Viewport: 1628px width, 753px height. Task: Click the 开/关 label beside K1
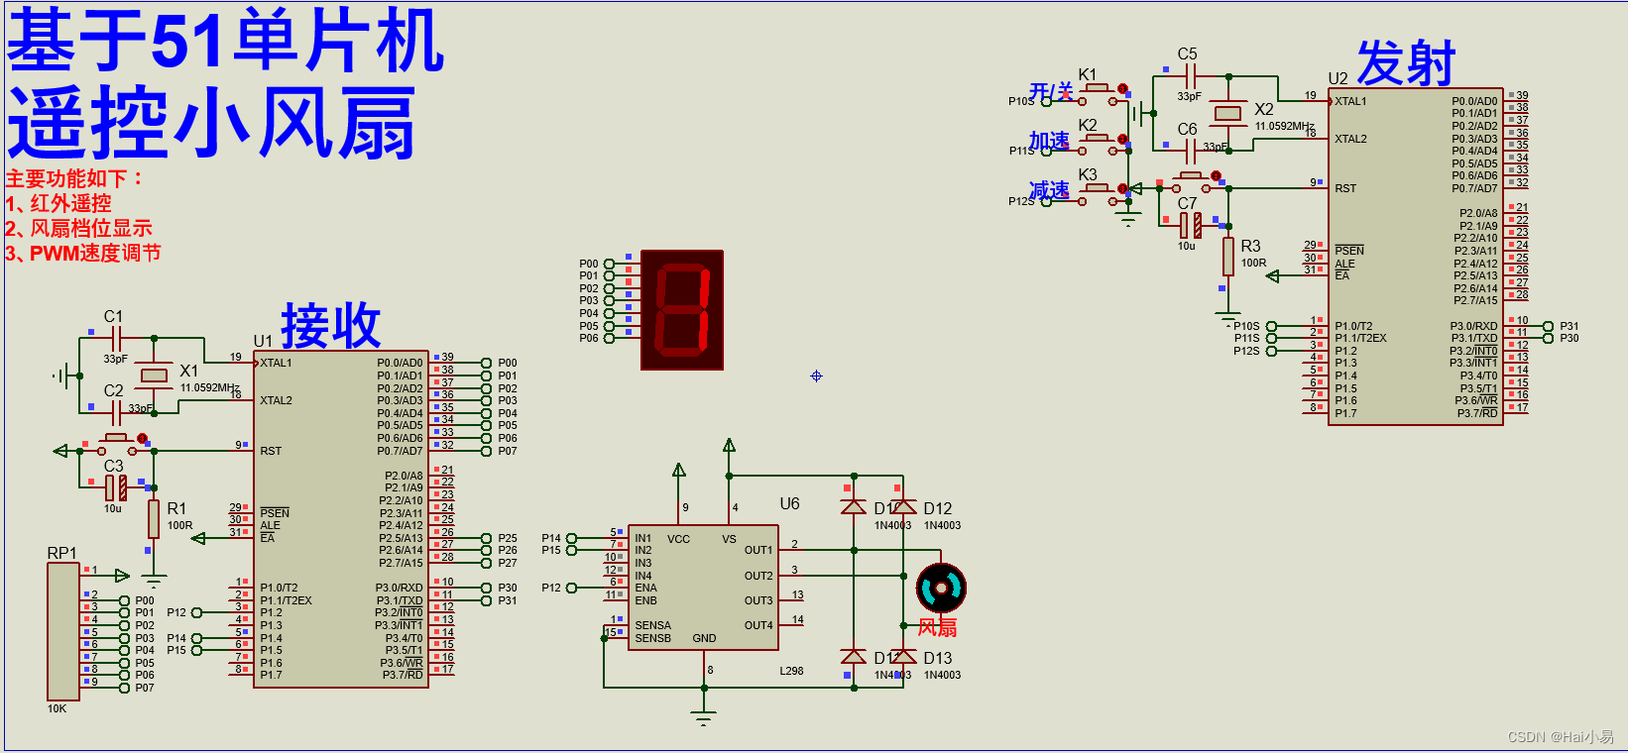pyautogui.click(x=1052, y=91)
